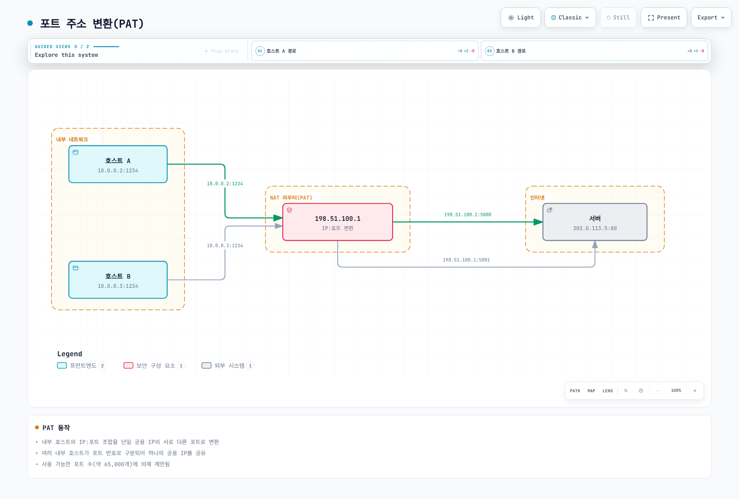Image resolution: width=739 pixels, height=499 pixels.
Task: Reset zoom via the 100% label
Action: click(x=676, y=391)
